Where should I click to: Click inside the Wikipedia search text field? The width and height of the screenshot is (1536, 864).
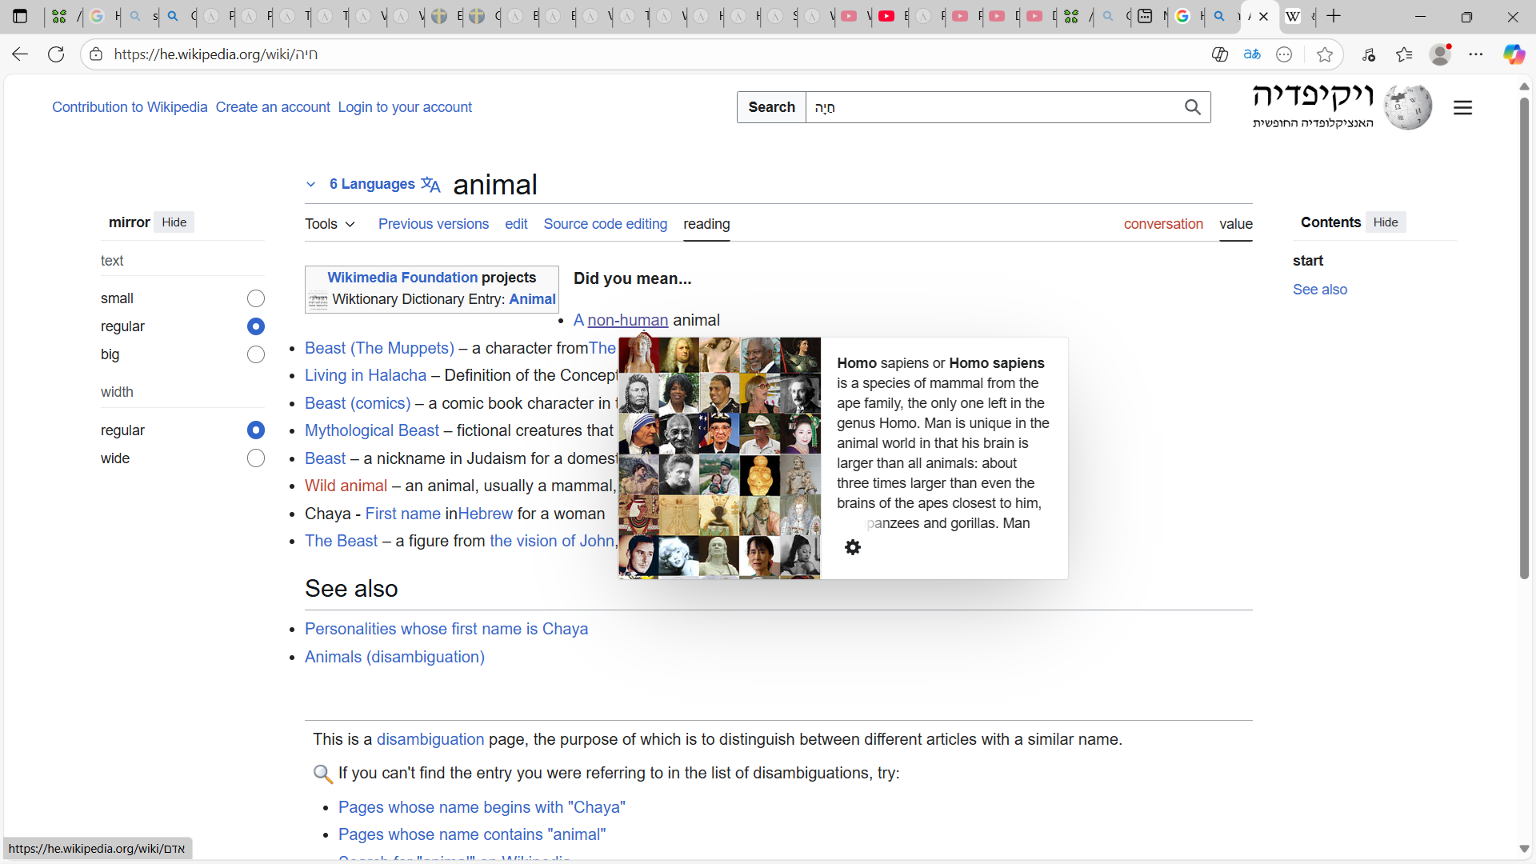point(992,107)
